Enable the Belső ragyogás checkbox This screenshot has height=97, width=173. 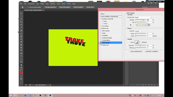point(101,31)
